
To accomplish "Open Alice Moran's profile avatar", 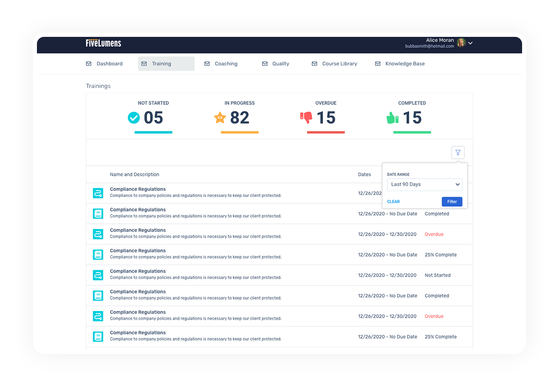I will [x=461, y=43].
